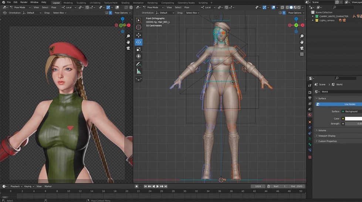Toggle X-axis mirror in the right viewport
This screenshot has width=362, height=202.
pos(284,13)
